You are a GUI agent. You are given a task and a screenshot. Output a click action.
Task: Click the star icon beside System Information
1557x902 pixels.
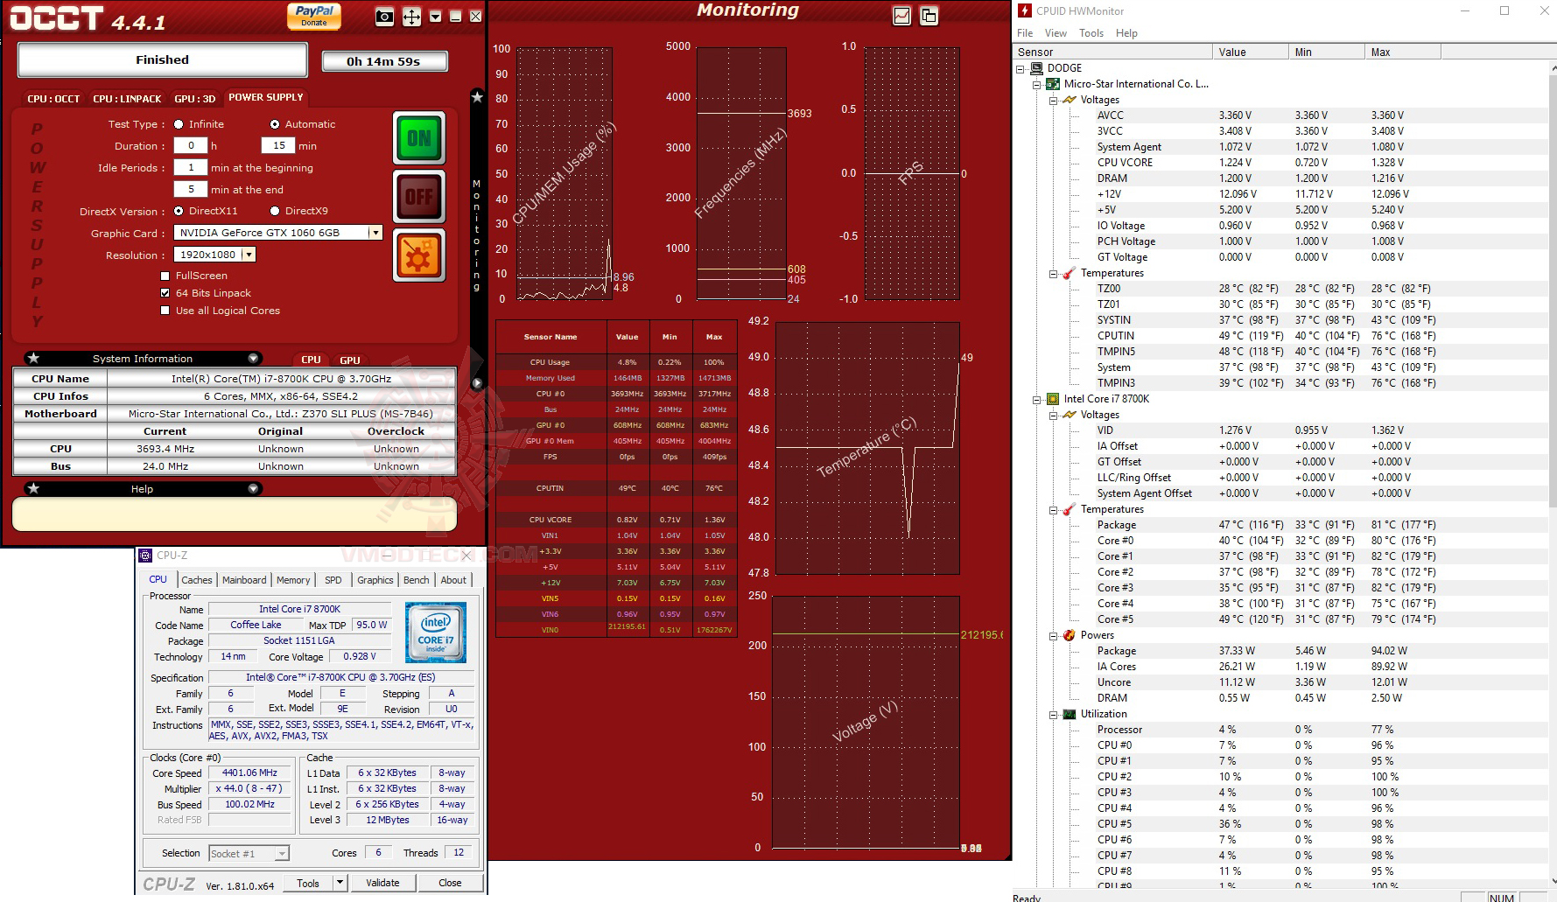(33, 358)
